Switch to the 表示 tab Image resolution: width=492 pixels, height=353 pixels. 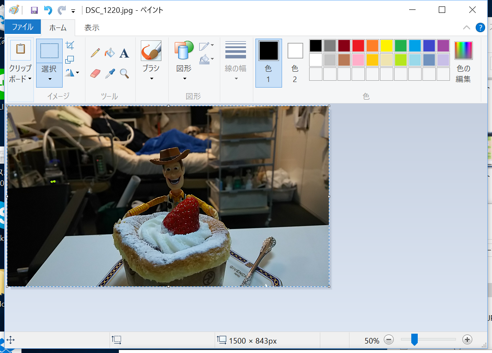(x=91, y=27)
